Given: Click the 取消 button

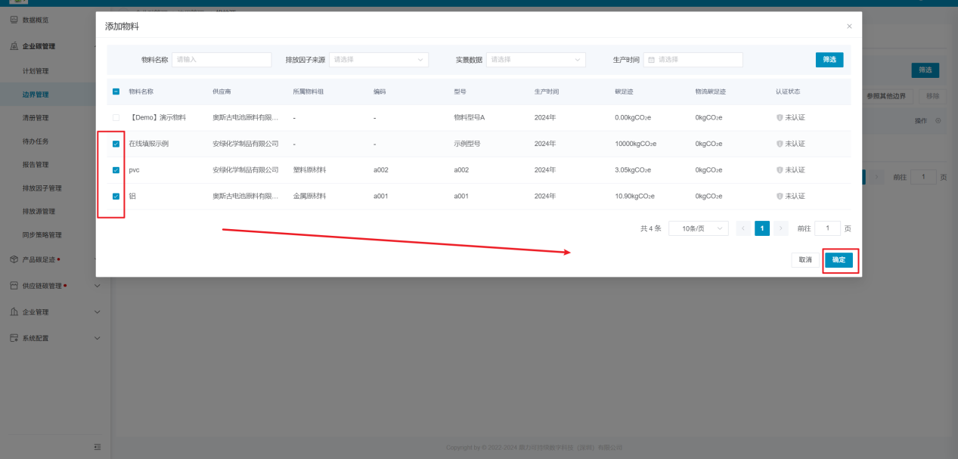Looking at the screenshot, I should pyautogui.click(x=805, y=260).
